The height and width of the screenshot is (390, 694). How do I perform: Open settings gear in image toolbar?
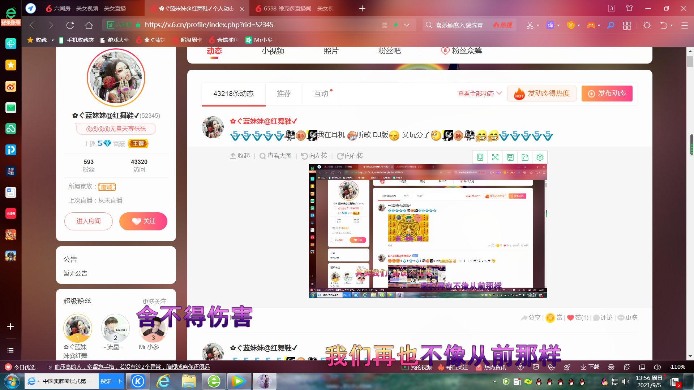click(x=540, y=157)
